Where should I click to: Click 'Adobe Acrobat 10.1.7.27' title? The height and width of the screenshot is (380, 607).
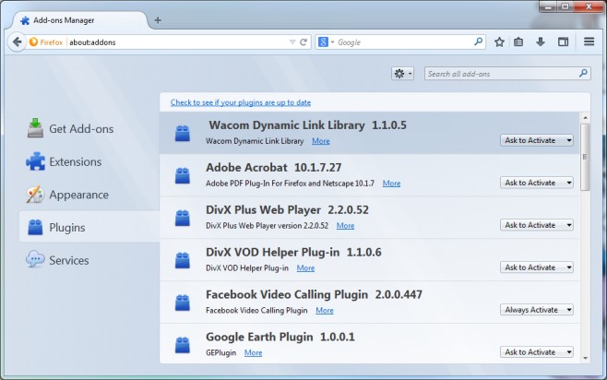coord(274,168)
